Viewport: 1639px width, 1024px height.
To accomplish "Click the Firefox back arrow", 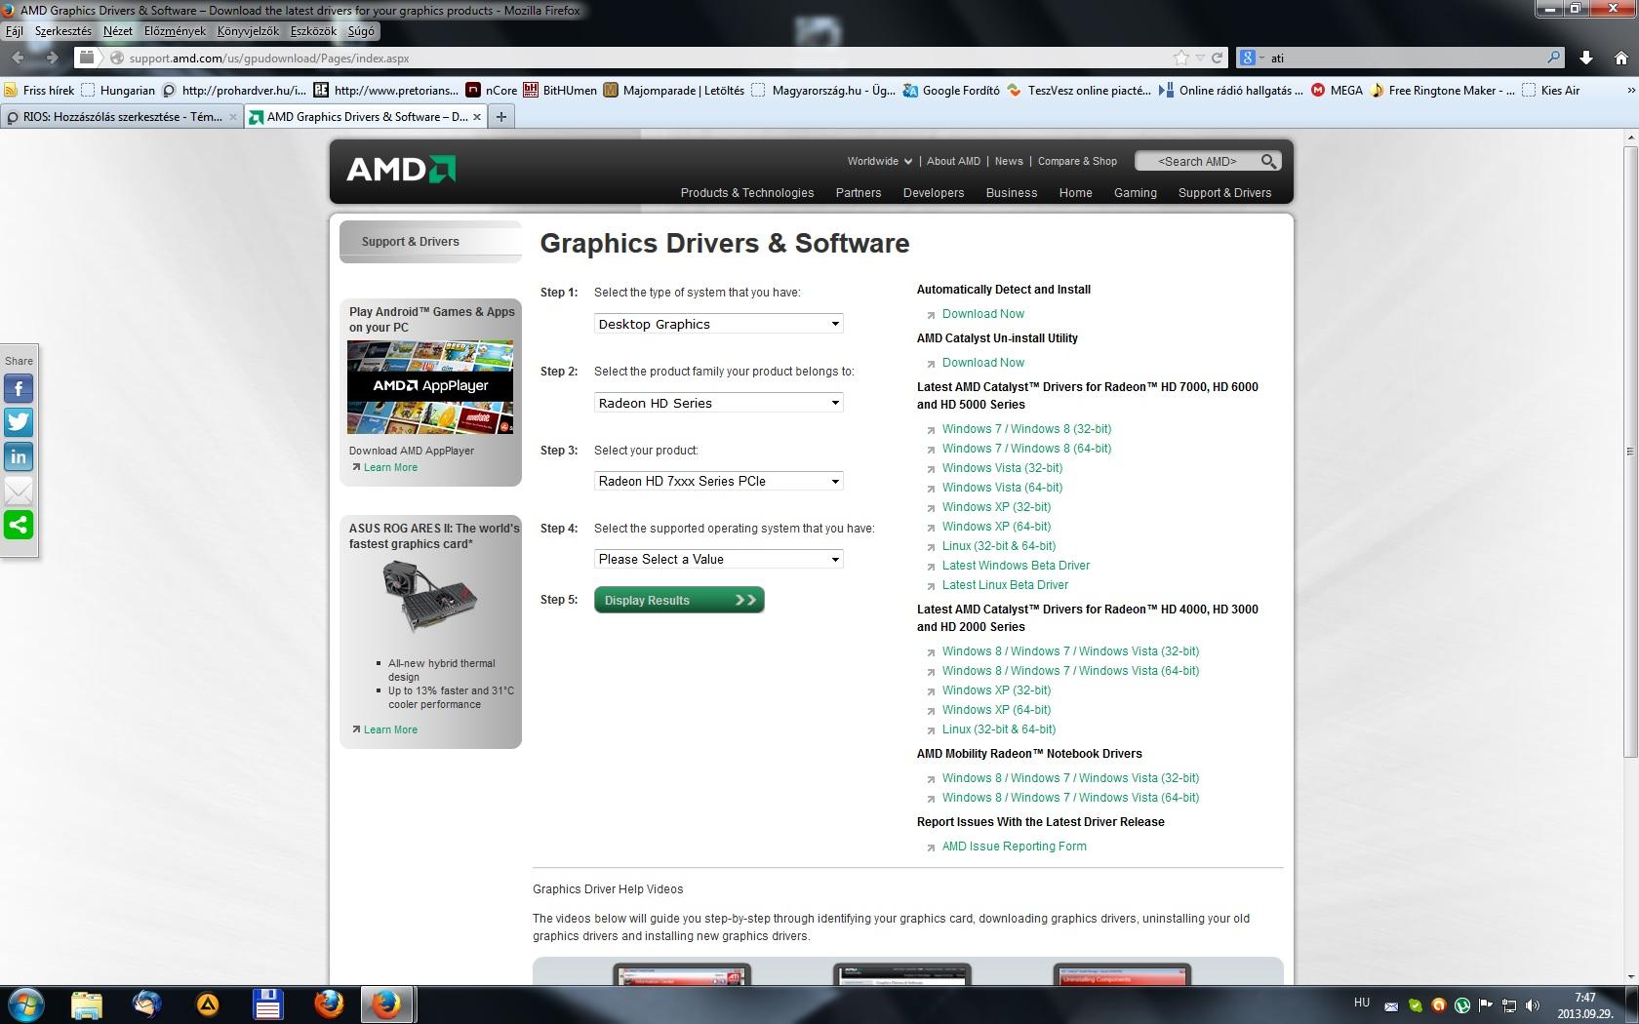I will (19, 58).
